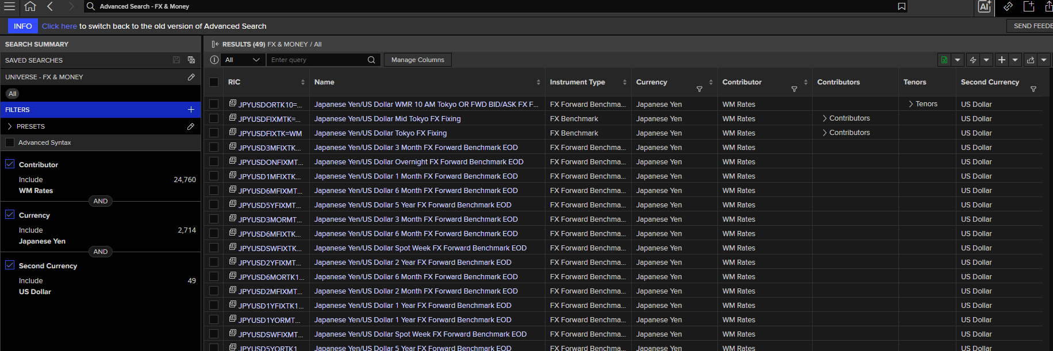Click the bookmark icon in search bar
The width and height of the screenshot is (1053, 351).
[901, 6]
